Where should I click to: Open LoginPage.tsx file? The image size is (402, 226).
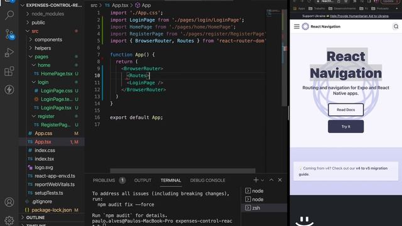pyautogui.click(x=56, y=108)
